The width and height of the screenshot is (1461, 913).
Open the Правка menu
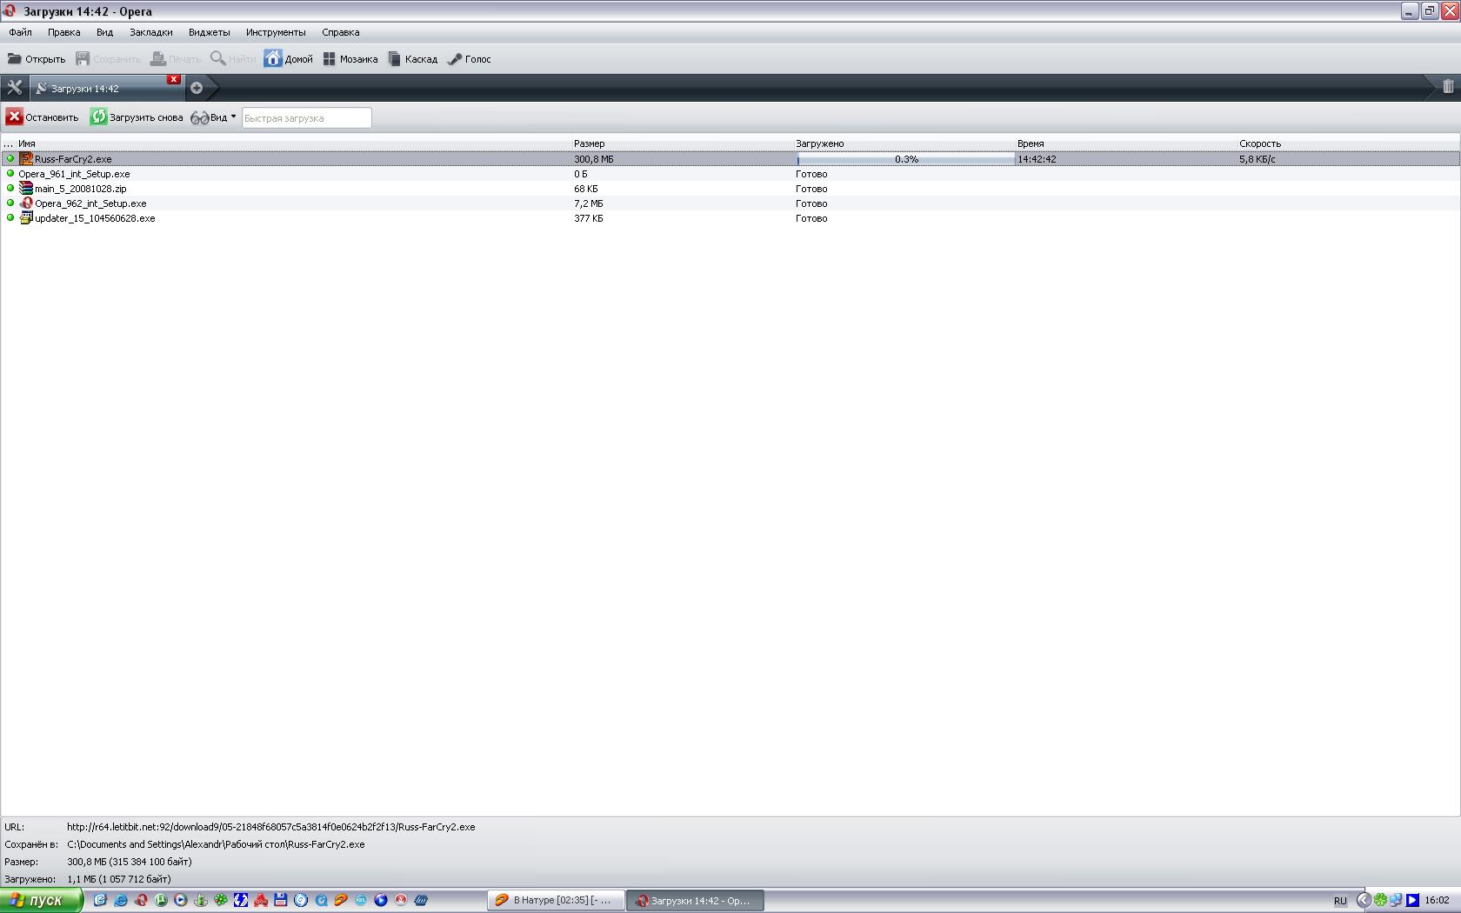click(64, 32)
